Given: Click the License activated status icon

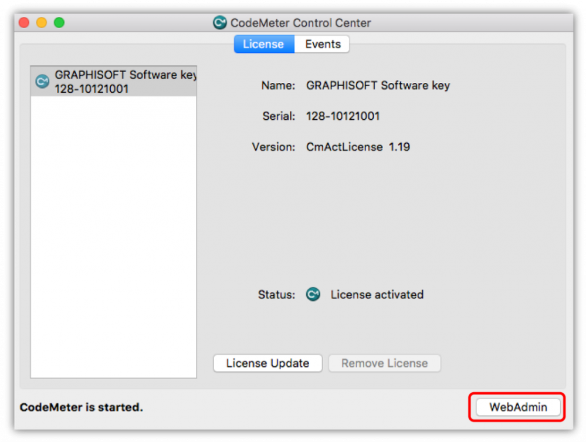Looking at the screenshot, I should click(313, 294).
